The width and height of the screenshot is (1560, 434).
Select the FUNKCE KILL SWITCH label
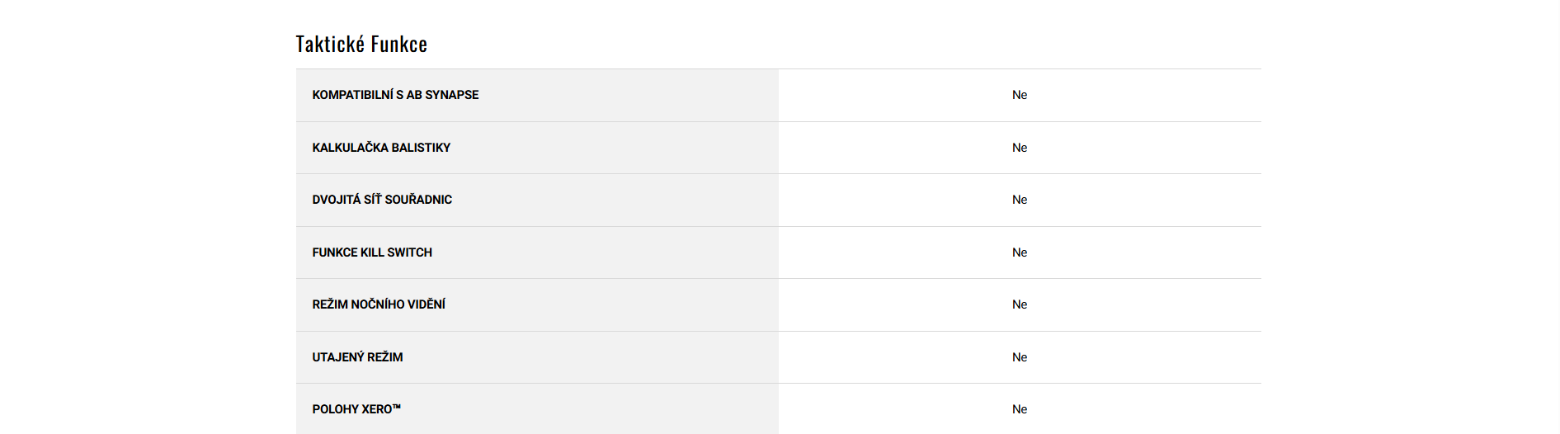pyautogui.click(x=372, y=252)
